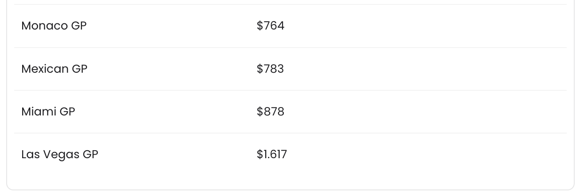This screenshot has height=193, width=580.
Task: Click blank space right of $783
Action: point(421,69)
